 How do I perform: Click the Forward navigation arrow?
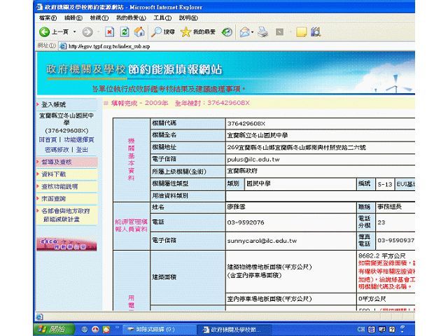point(87,32)
